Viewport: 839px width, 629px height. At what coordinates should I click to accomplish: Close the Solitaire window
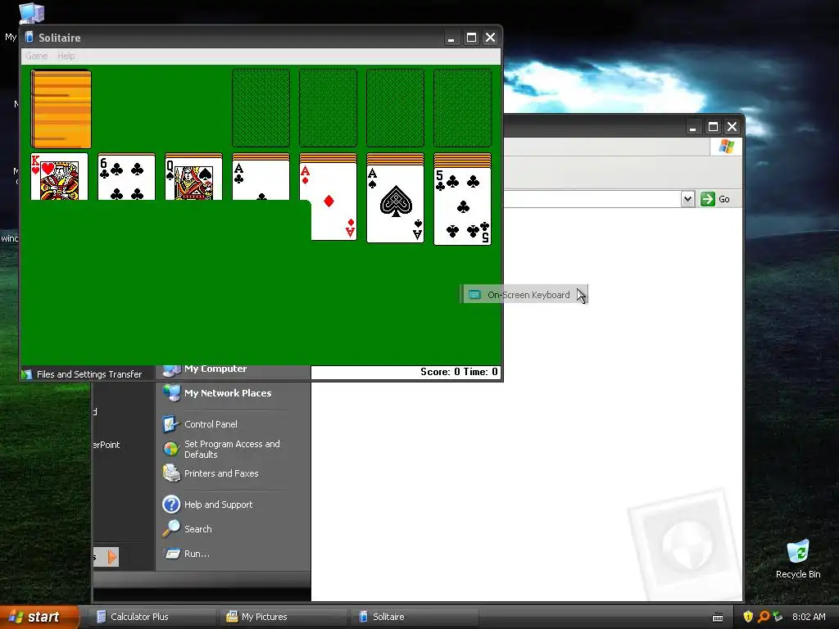pos(490,38)
